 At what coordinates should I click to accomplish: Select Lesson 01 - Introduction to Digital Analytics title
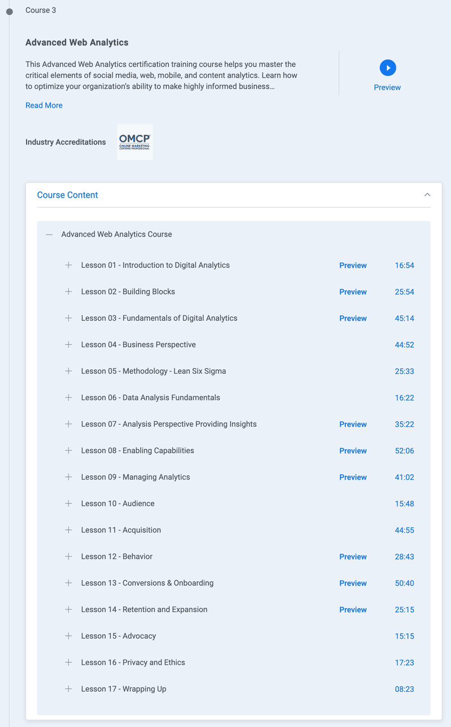tap(155, 265)
